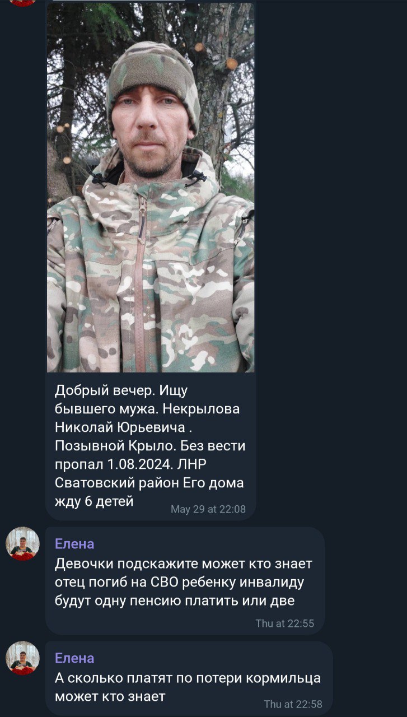Click the 'Сватовский район Его дома' line
This screenshot has height=717, width=407.
(x=149, y=483)
